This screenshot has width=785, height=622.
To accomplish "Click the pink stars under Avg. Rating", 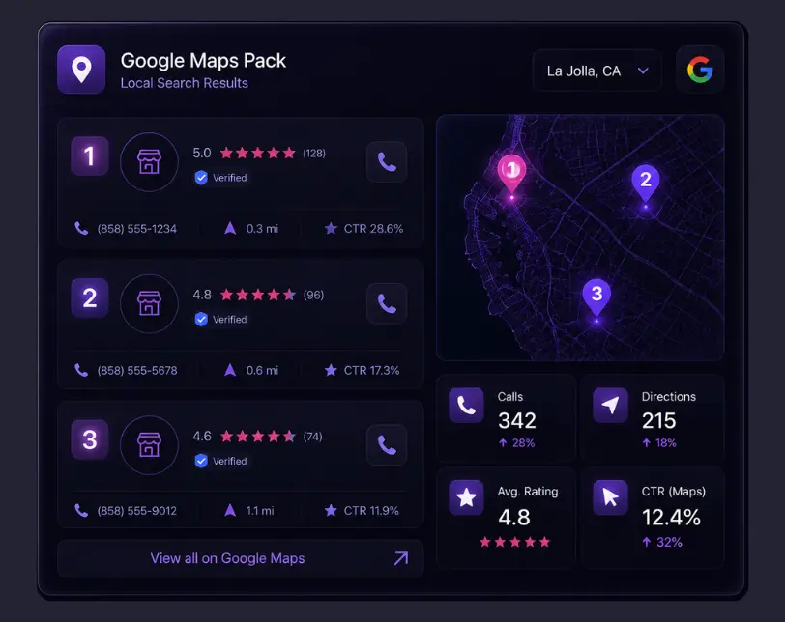I will click(514, 542).
